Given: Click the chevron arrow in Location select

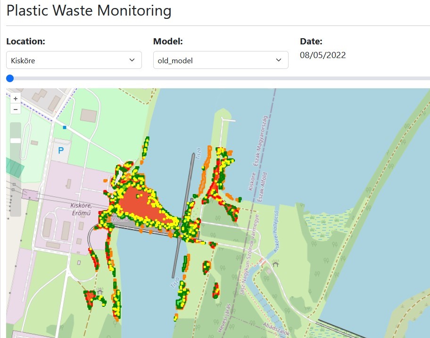Looking at the screenshot, I should click(x=132, y=60).
